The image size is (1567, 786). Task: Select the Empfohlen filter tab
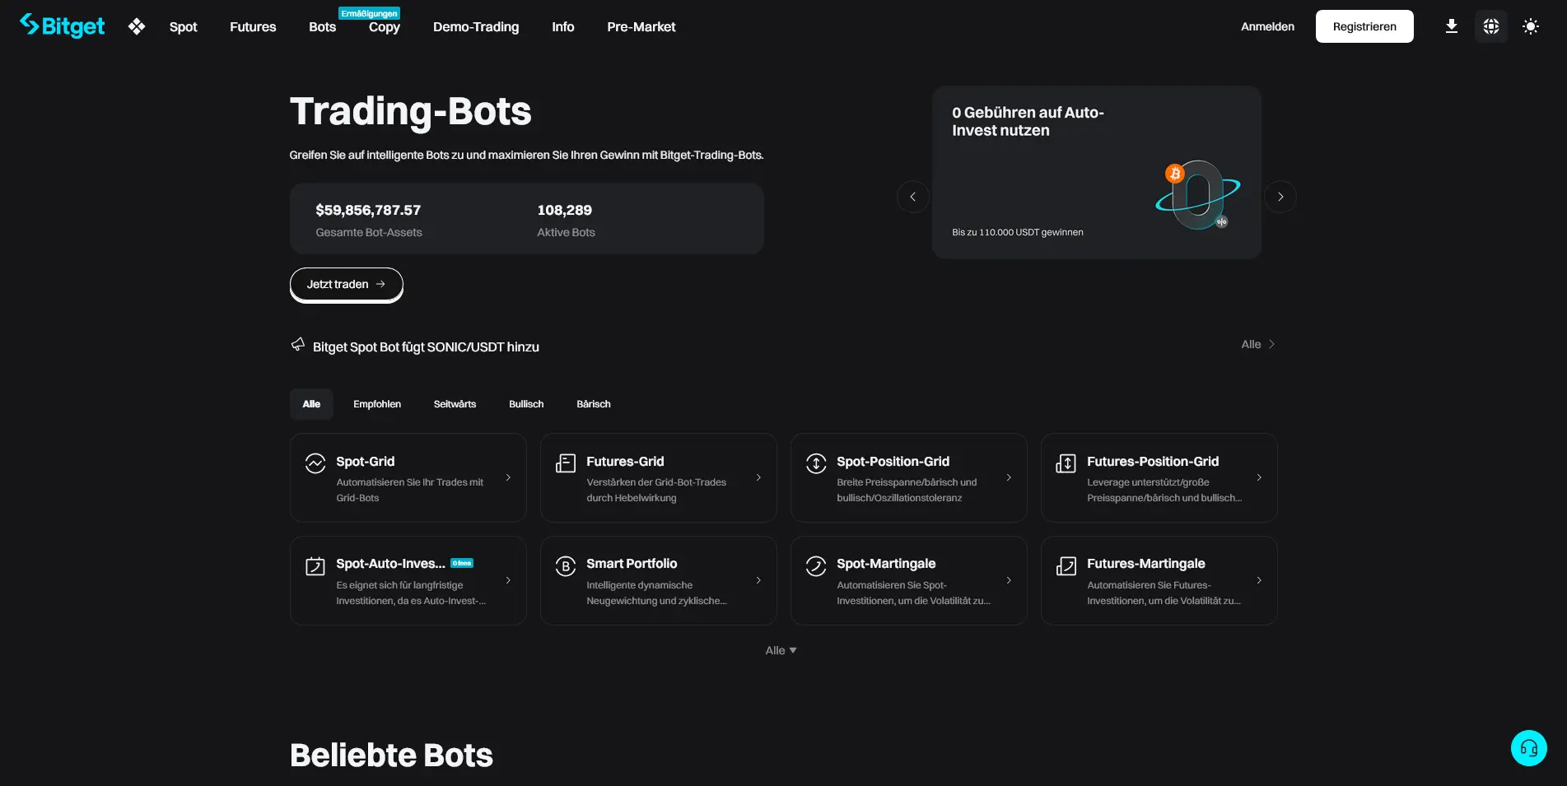377,404
